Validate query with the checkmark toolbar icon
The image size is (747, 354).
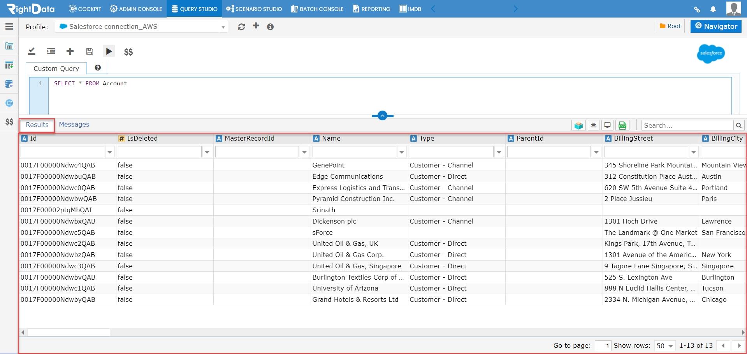coord(32,51)
